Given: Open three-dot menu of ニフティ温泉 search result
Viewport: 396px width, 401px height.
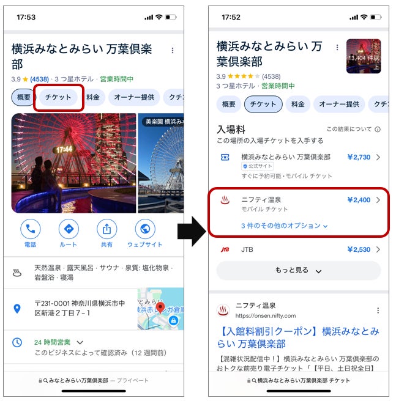Looking at the screenshot, I should point(378,310).
